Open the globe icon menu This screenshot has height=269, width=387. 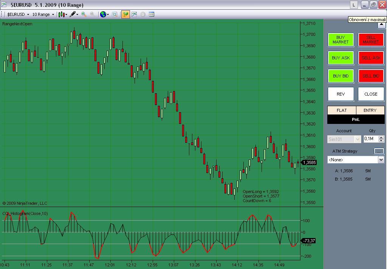pos(104,14)
